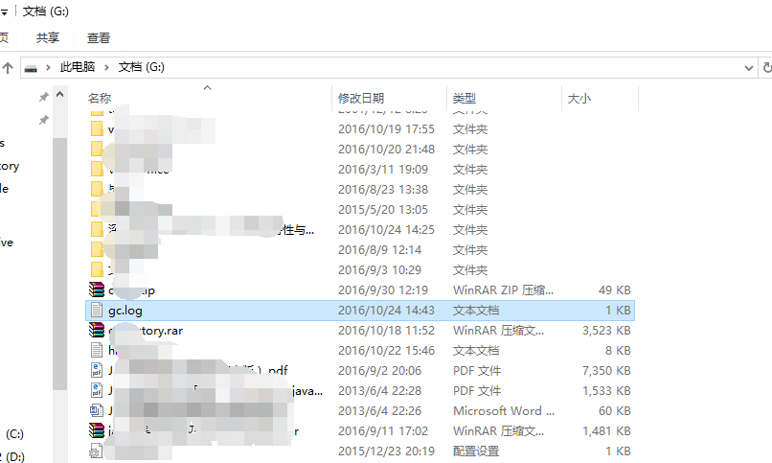The image size is (772, 463).
Task: Click the PDF icon dated 2016/9/2
Action: pos(97,370)
